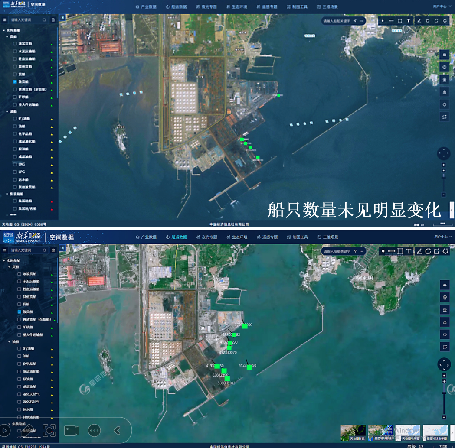Click the camera recording icon in bottom overlay bar
The width and height of the screenshot is (455, 448).
[x=72, y=430]
